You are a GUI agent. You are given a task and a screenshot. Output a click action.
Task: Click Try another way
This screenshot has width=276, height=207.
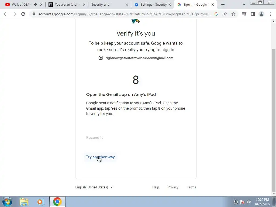click(x=100, y=157)
